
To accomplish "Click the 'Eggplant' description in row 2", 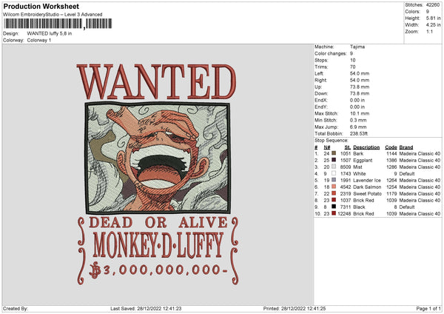I will pyautogui.click(x=363, y=160).
